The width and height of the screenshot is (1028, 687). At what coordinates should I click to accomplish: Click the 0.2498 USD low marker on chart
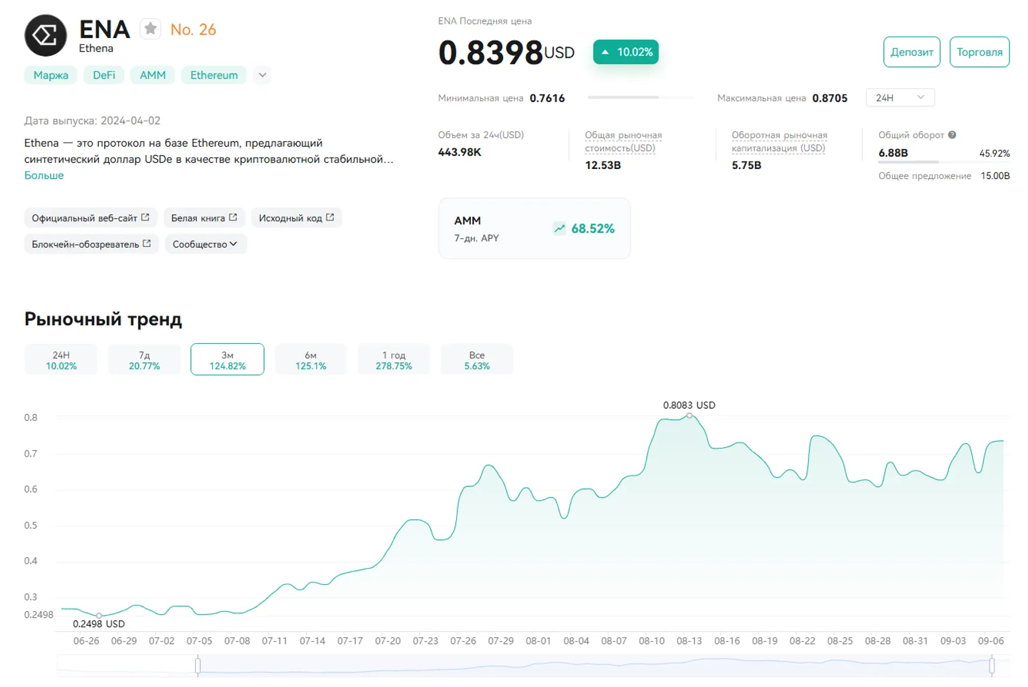(x=99, y=616)
